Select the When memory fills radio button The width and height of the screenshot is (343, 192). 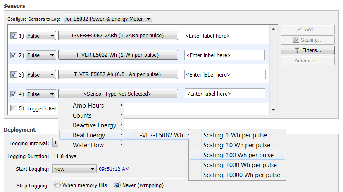tap(57, 185)
